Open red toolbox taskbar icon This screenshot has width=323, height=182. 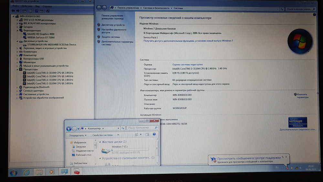pos(77,171)
